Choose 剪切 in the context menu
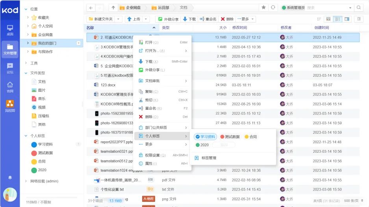 163,100
